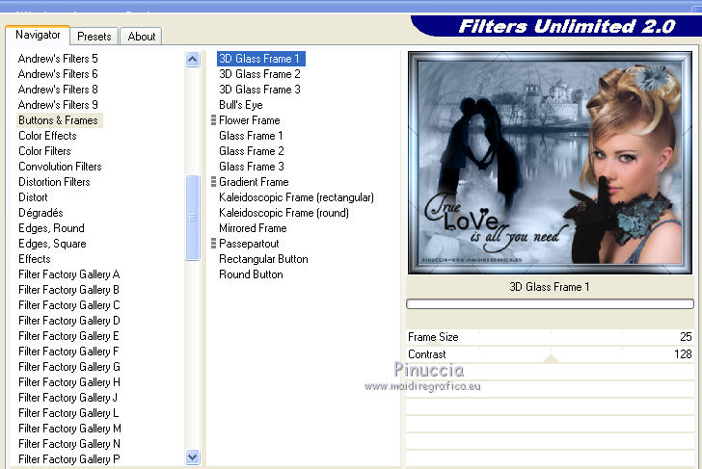This screenshot has height=469, width=702.
Task: Choose the 3D Glass Frame 1 filter
Action: [261, 59]
